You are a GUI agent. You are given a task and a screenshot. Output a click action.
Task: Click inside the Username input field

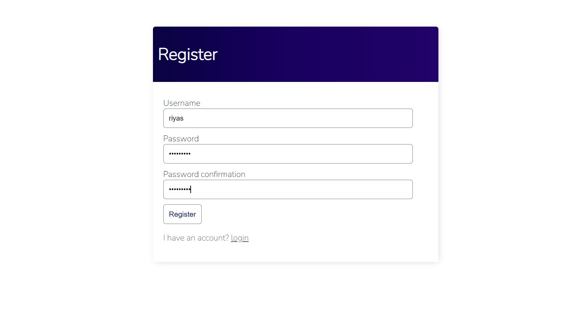[x=287, y=118]
